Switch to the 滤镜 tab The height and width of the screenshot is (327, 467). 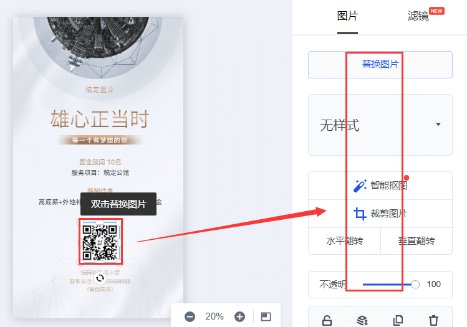tap(418, 16)
